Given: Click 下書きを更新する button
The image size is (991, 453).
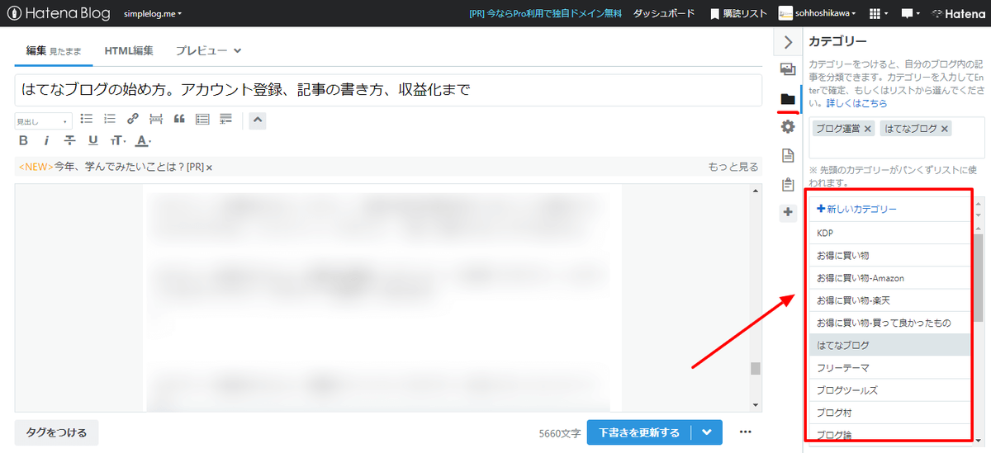Looking at the screenshot, I should tap(639, 432).
